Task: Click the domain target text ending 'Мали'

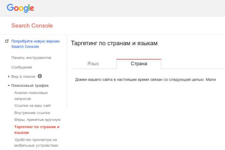Action: pyautogui.click(x=145, y=80)
